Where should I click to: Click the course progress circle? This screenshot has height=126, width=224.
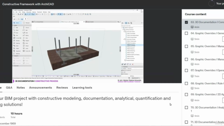coord(211,3)
